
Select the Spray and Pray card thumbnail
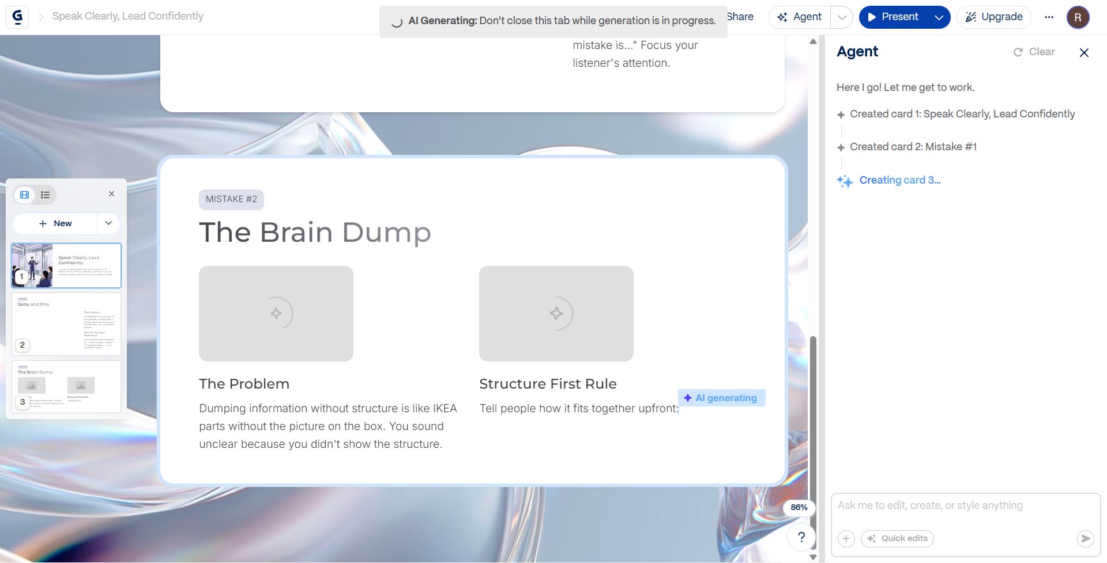pyautogui.click(x=66, y=324)
